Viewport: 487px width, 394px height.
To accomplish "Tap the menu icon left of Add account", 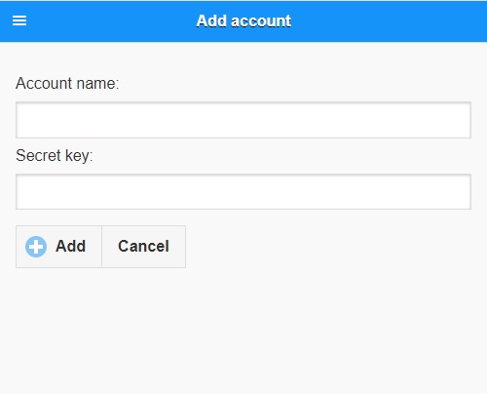I will coord(19,20).
